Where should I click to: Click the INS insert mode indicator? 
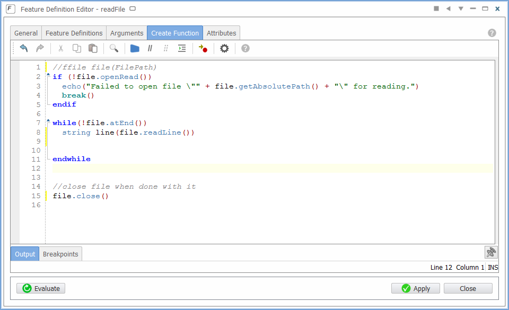point(493,267)
